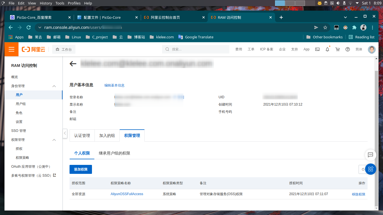Screen dimensions: 383x215
Task: Click 编辑基本信息 link
Action: pyautogui.click(x=114, y=85)
